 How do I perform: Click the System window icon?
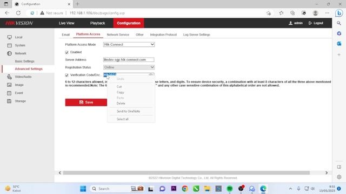point(9,45)
